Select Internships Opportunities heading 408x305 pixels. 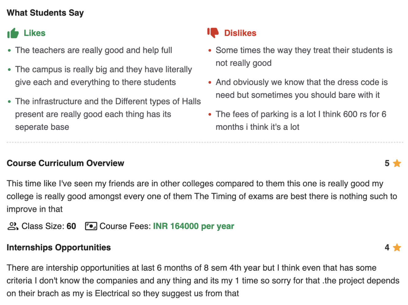(59, 248)
